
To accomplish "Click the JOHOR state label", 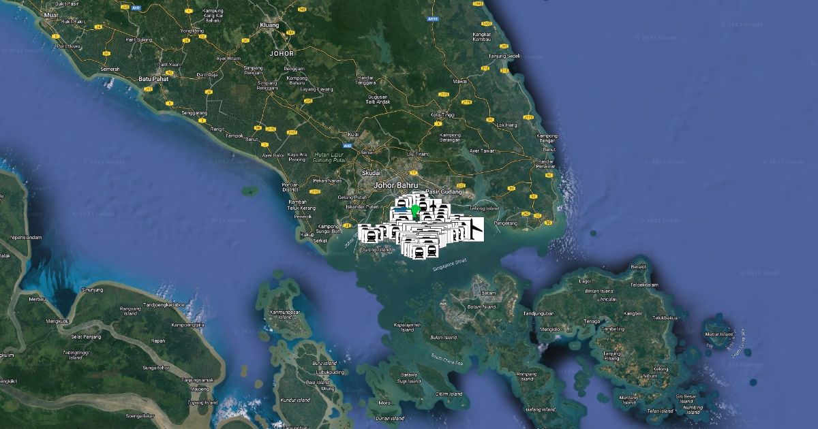I will (282, 53).
